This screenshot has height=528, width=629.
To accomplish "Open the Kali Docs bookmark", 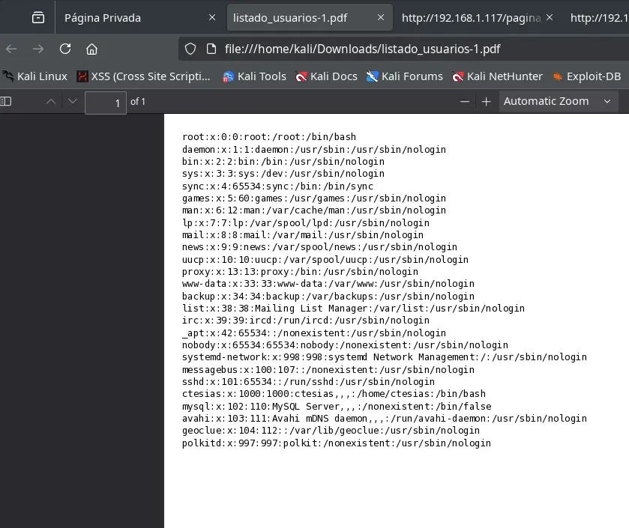I will pyautogui.click(x=326, y=76).
